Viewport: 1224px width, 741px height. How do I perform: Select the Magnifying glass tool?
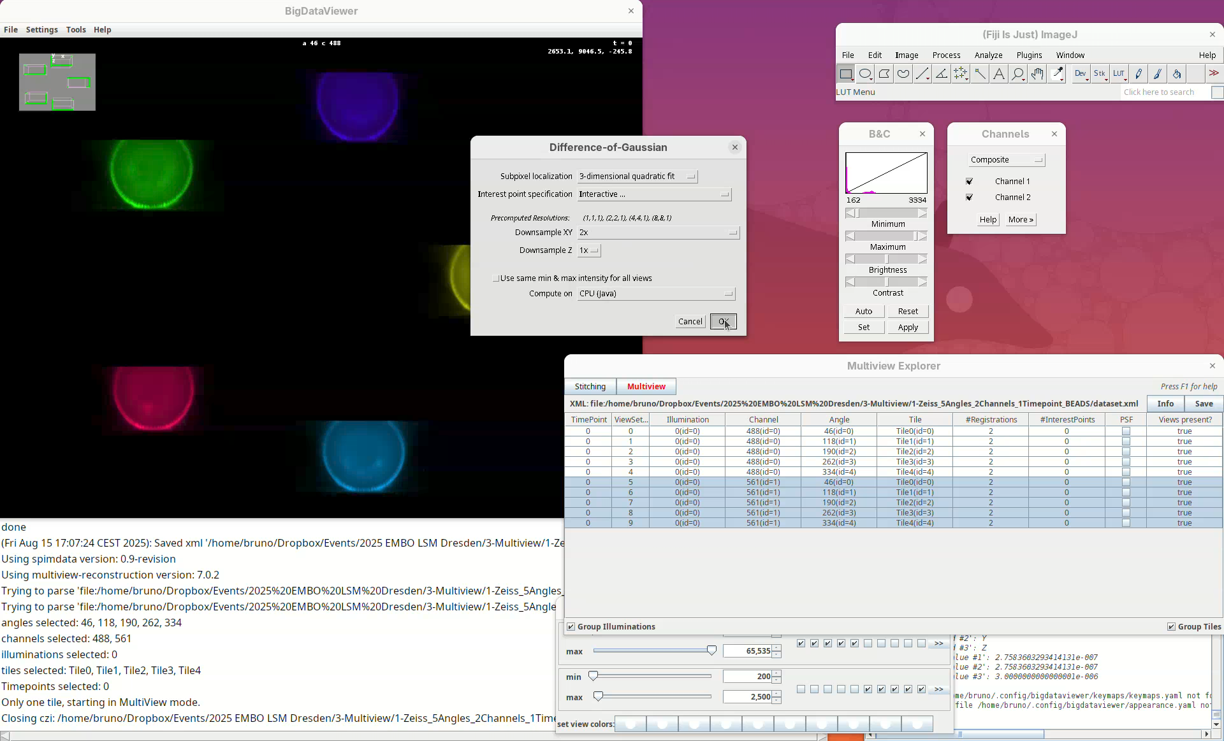[x=1018, y=74]
